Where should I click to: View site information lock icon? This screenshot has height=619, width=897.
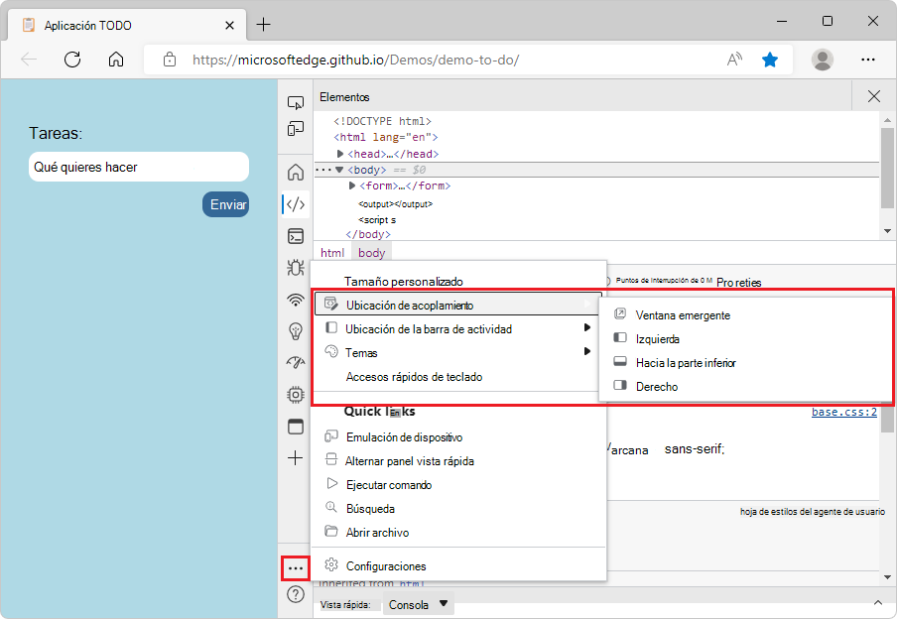pyautogui.click(x=170, y=60)
